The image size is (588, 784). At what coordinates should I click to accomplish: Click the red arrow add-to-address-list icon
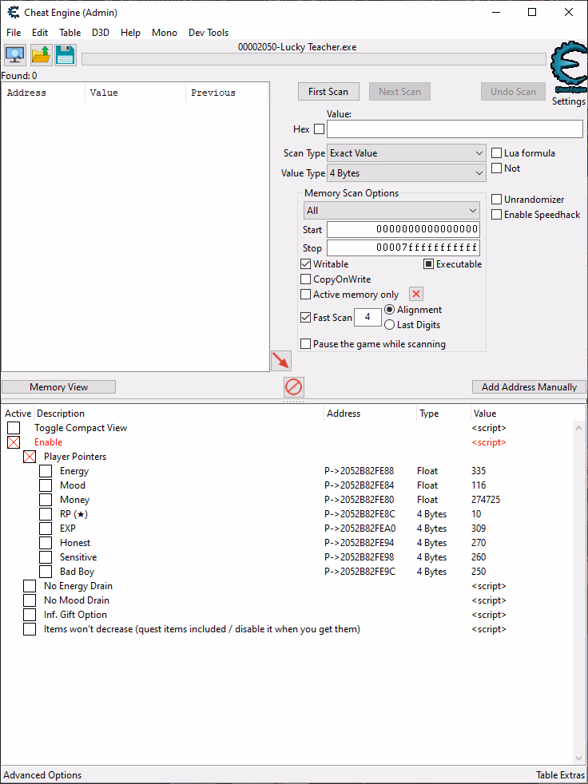(280, 360)
